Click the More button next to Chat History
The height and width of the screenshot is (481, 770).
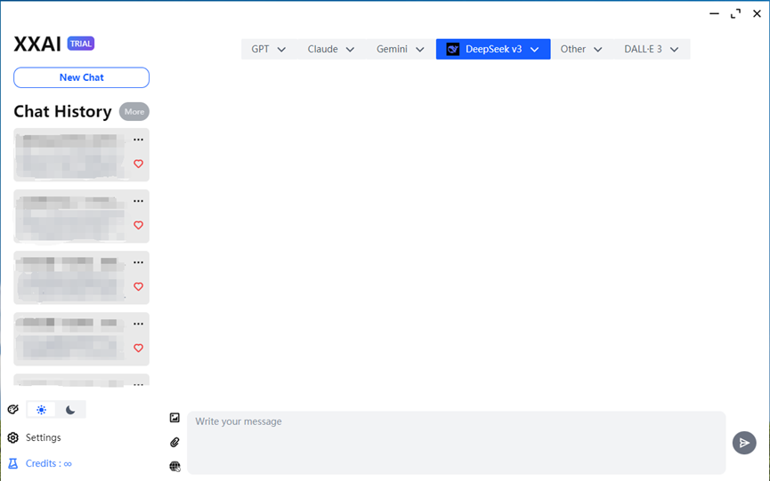click(x=134, y=112)
